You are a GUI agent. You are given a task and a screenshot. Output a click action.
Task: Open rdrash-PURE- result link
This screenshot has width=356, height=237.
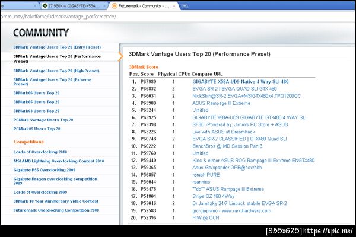pyautogui.click(x=206, y=175)
